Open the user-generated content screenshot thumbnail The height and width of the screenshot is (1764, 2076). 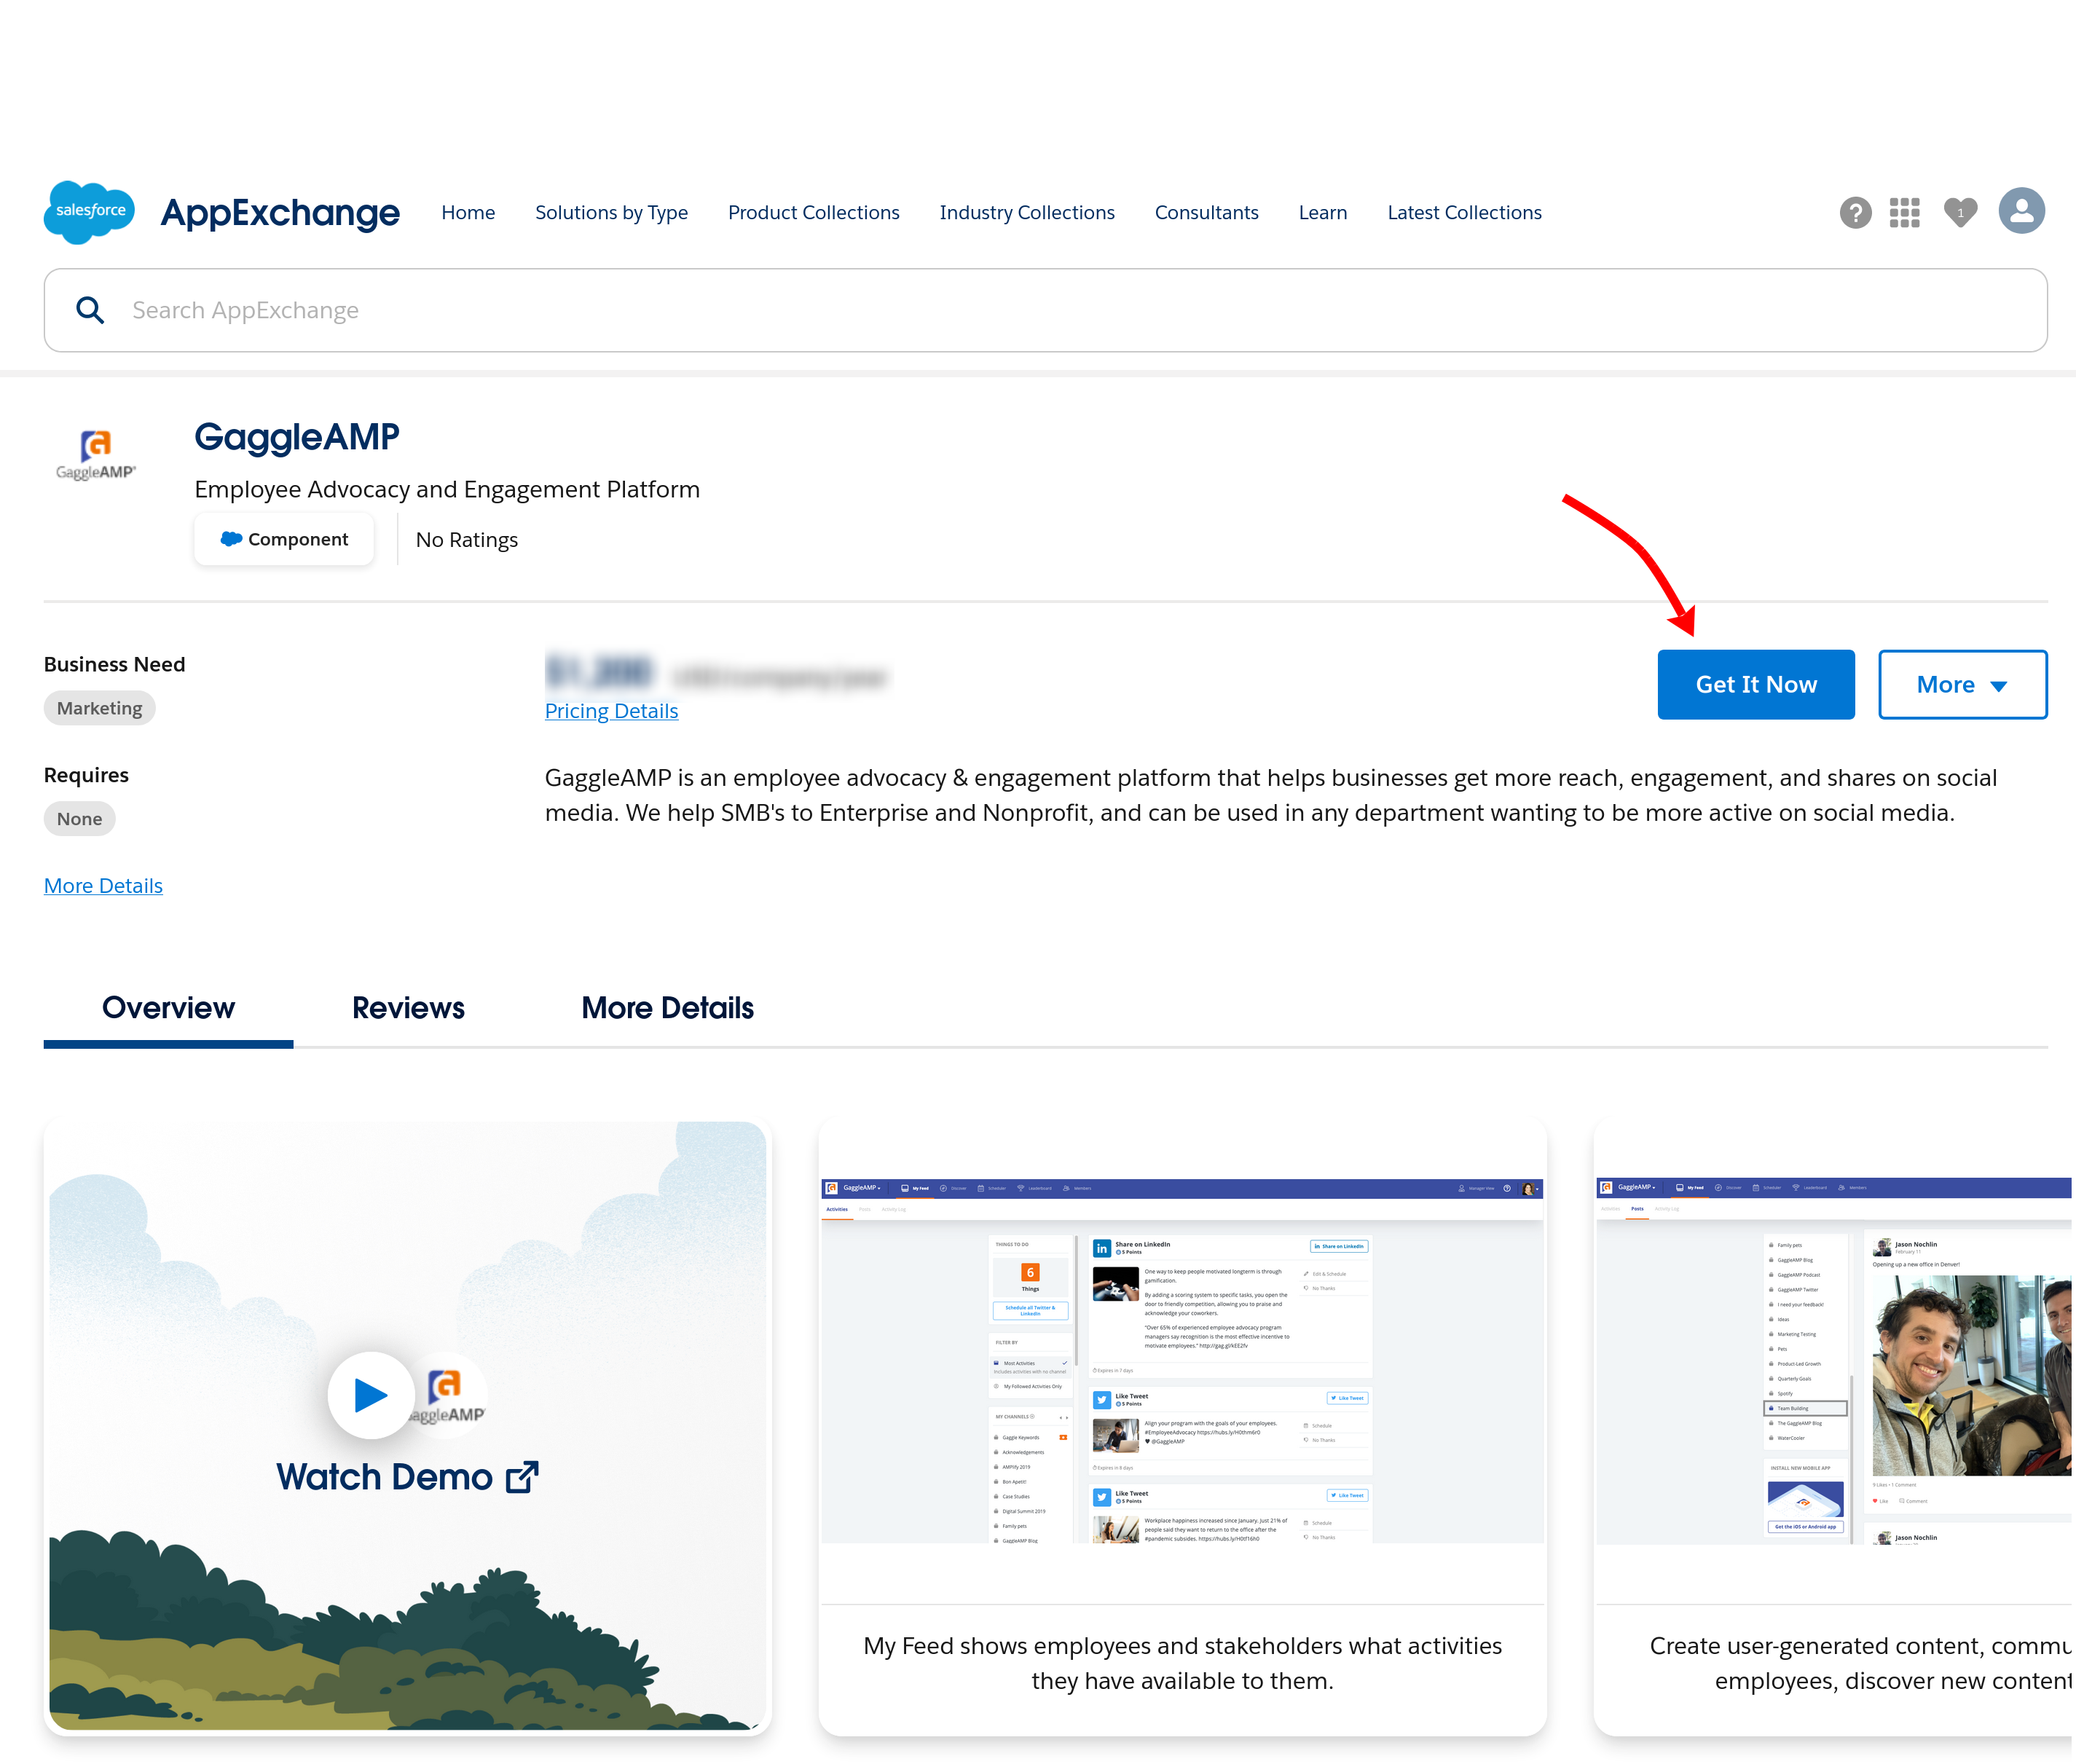coord(1834,1360)
